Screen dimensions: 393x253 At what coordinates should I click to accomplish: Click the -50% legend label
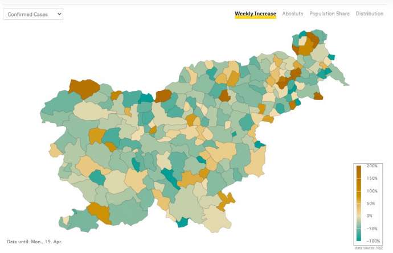[x=371, y=229]
